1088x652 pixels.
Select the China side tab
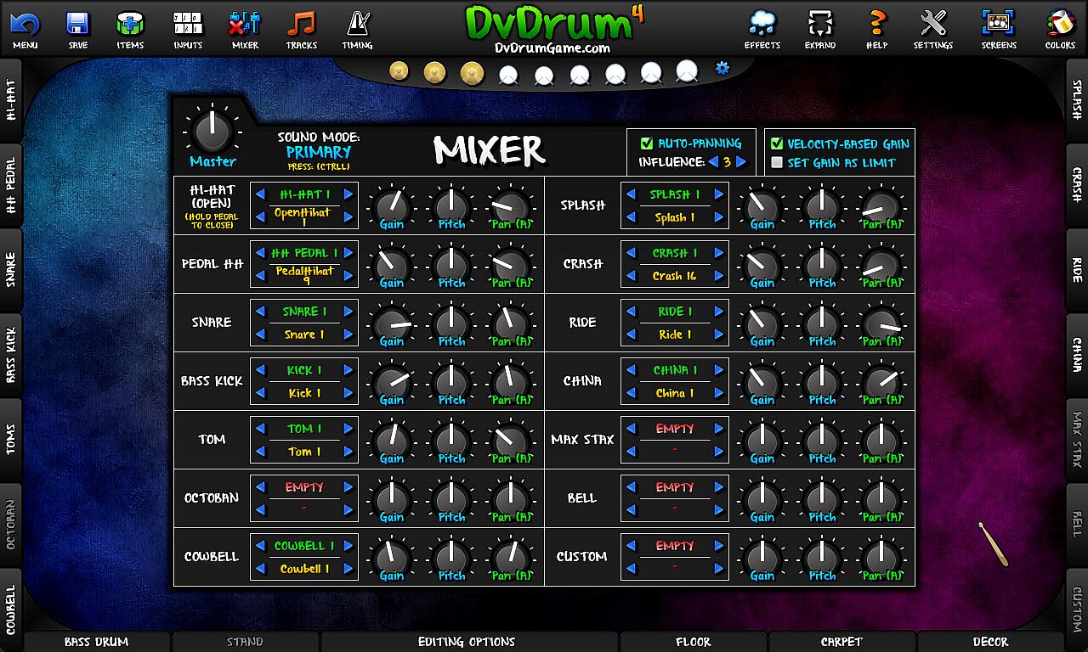pyautogui.click(x=1077, y=355)
